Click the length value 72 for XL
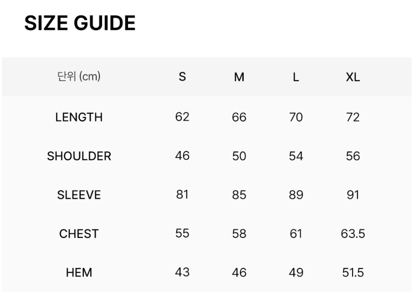 (x=353, y=117)
